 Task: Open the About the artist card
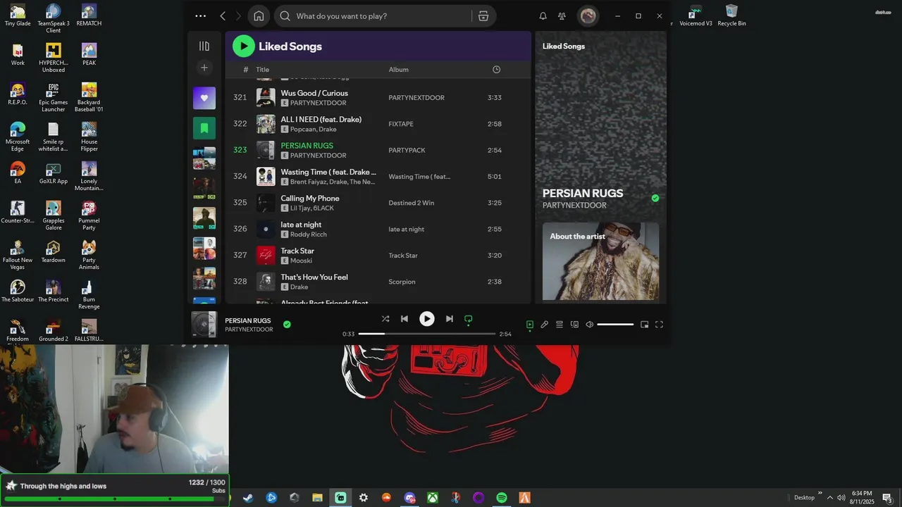(x=600, y=261)
